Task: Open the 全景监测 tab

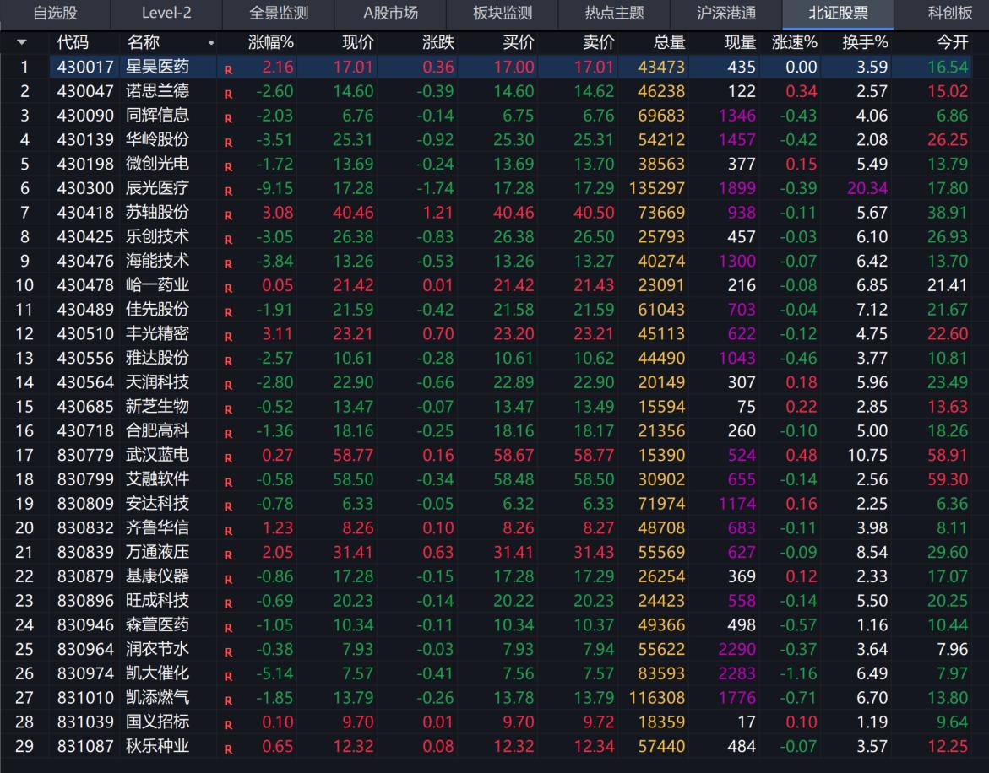Action: (279, 14)
